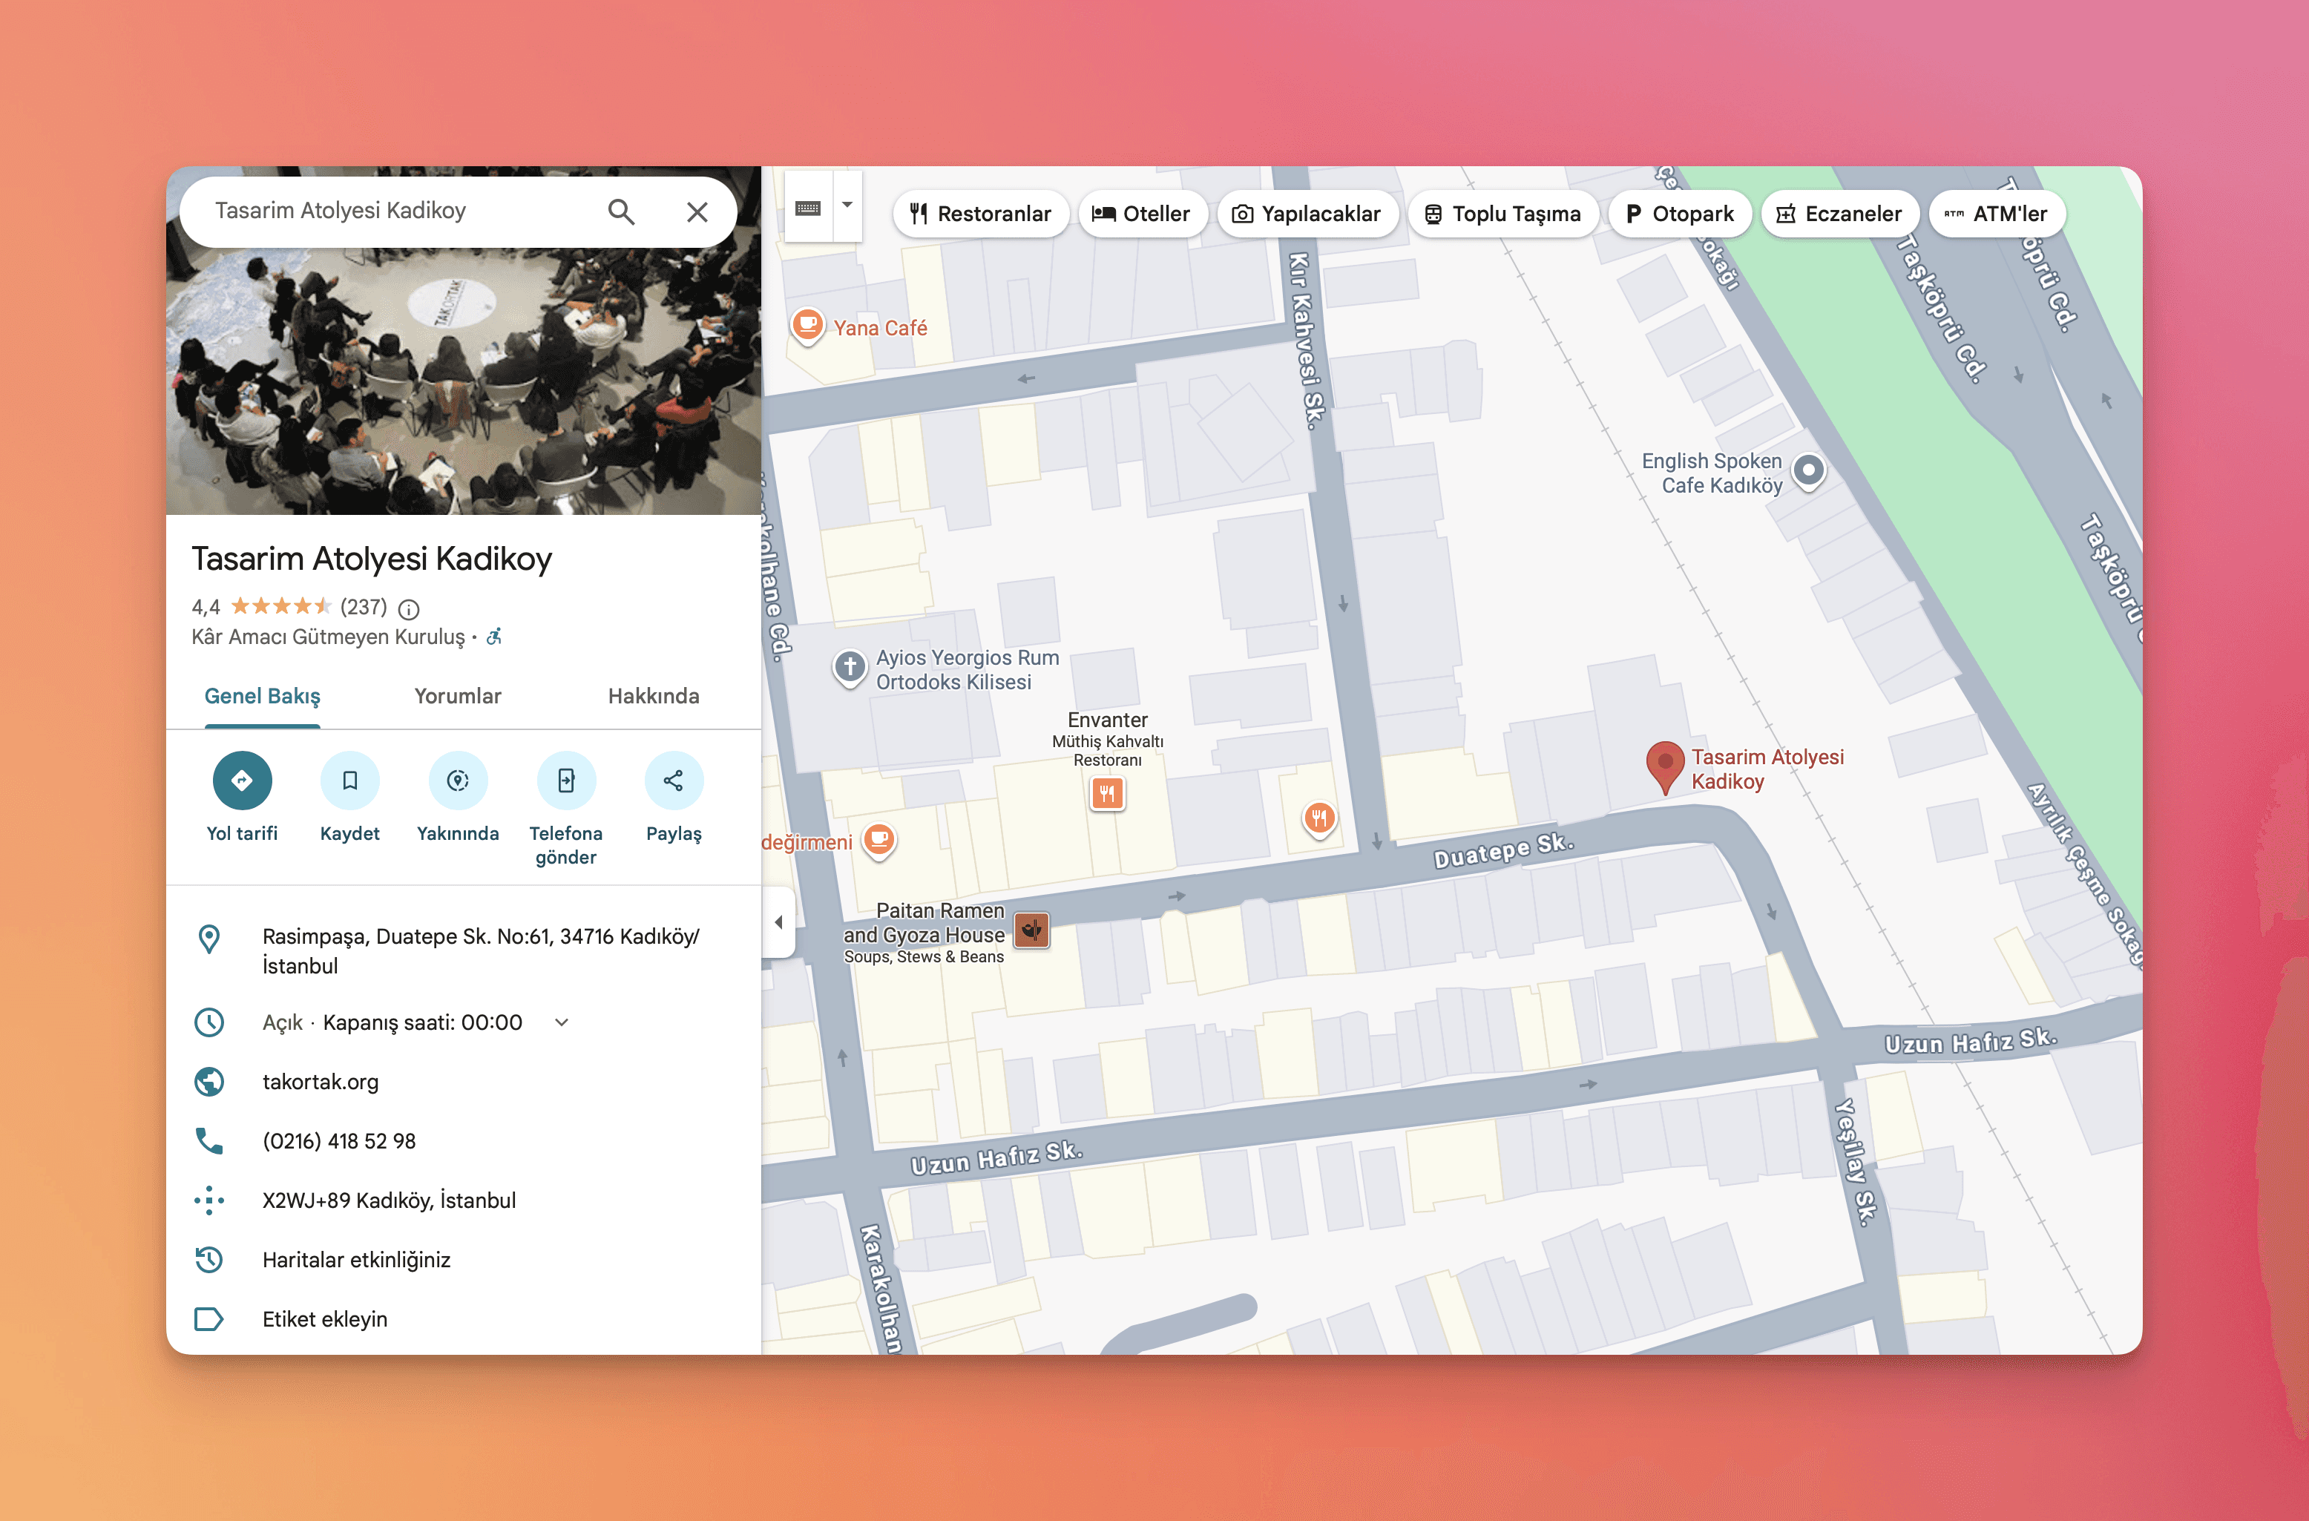Open the takortak.org website link
Viewport: 2309px width, 1521px height.
coord(320,1082)
